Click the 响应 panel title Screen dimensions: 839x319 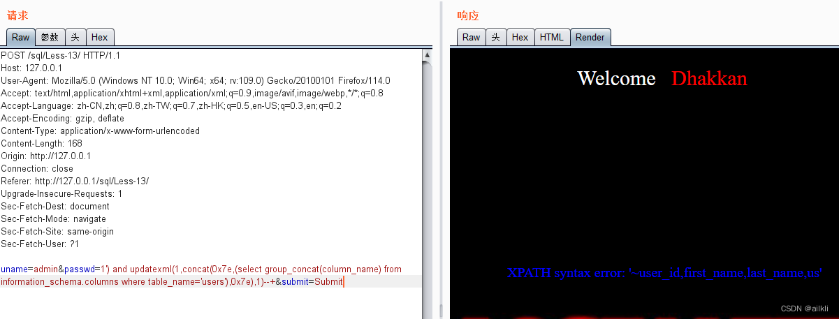[468, 15]
